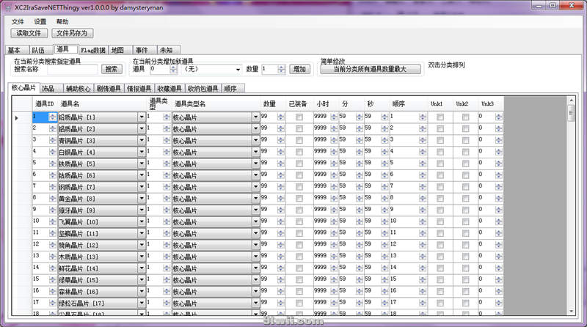Click 数量 spinner in row 8
Screen dimensions: 587x327
(281, 198)
